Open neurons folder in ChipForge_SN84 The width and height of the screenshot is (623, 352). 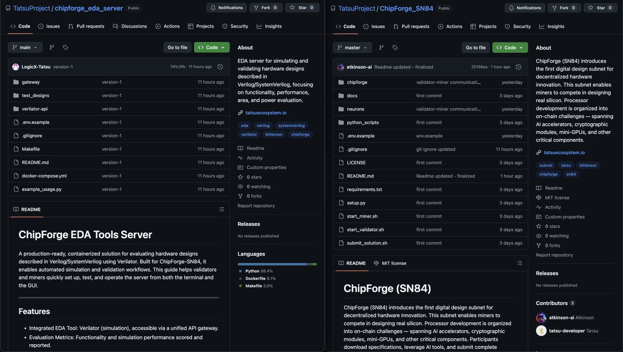[356, 109]
